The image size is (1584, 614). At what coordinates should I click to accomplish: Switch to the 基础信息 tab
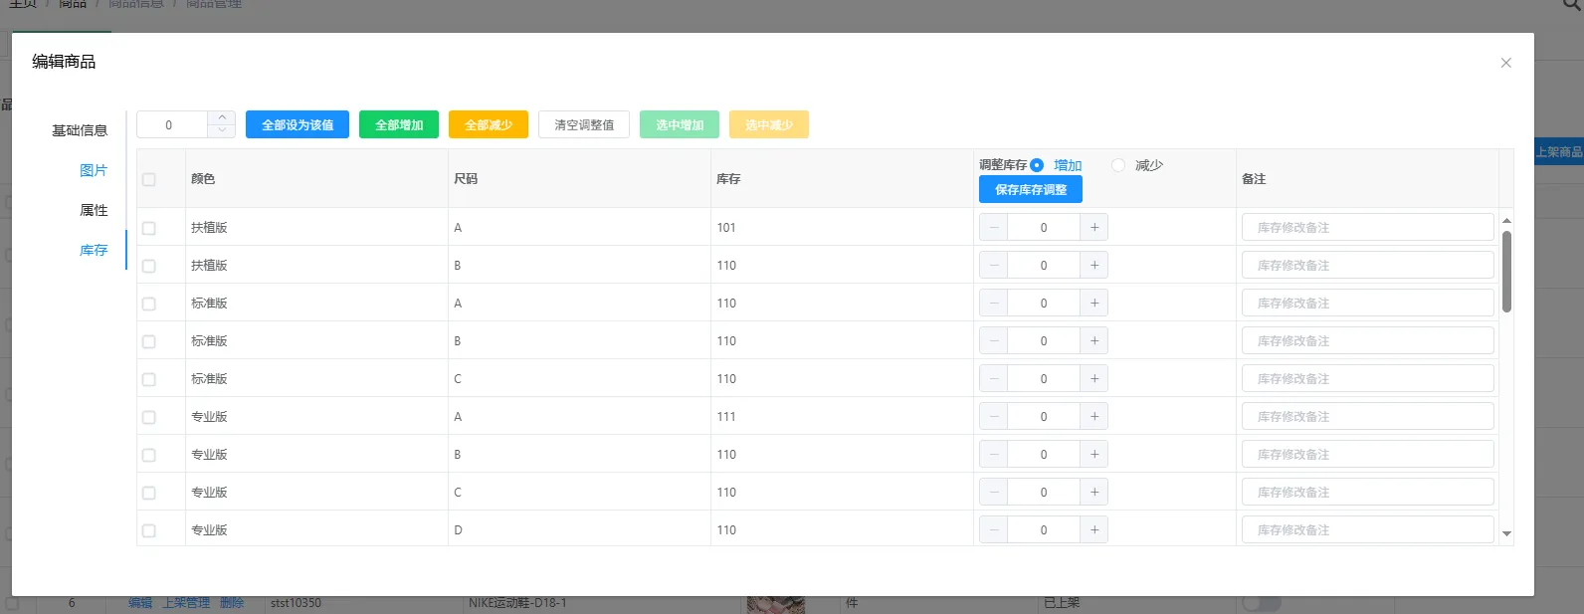pyautogui.click(x=80, y=130)
